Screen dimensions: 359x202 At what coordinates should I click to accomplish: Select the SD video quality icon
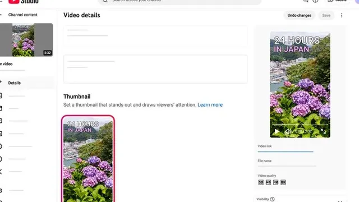261,182
